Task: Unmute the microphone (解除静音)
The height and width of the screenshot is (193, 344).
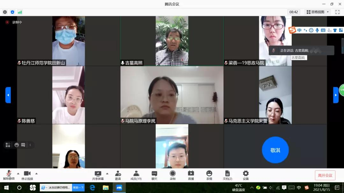Action: 9,175
